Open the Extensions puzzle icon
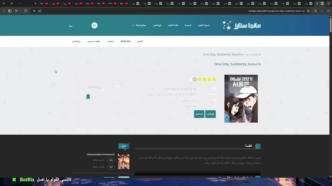The width and height of the screenshot is (332, 186). point(25,11)
